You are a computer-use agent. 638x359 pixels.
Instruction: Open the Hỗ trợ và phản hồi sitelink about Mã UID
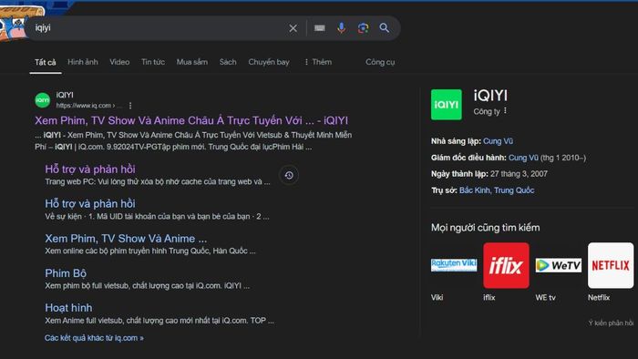coord(90,204)
